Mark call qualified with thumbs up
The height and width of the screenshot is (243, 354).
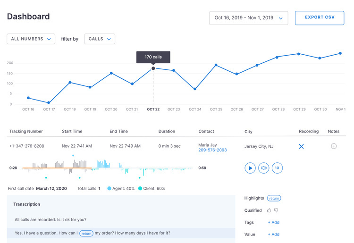coord(269,210)
